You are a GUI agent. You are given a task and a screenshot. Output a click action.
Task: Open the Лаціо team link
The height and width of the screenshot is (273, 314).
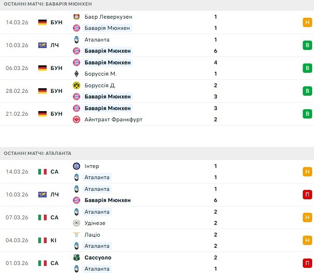click(x=92, y=235)
